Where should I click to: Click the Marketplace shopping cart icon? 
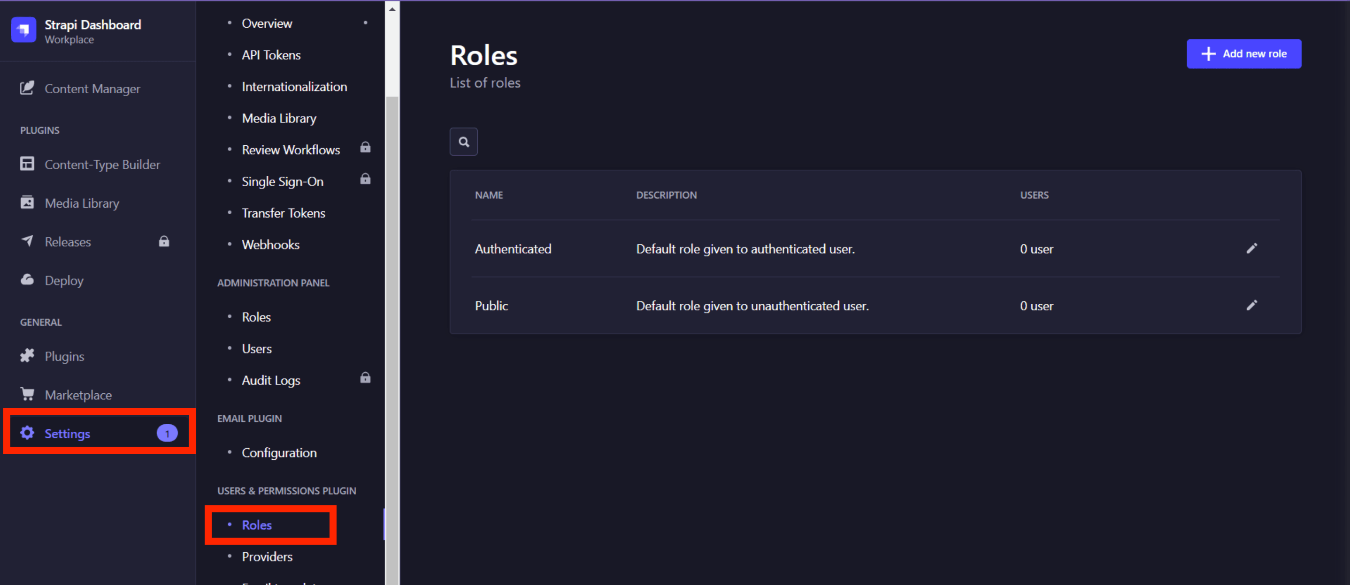coord(27,394)
